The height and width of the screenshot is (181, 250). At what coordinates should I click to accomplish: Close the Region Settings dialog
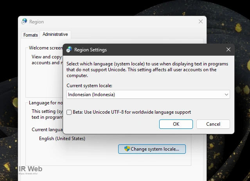[x=228, y=50]
